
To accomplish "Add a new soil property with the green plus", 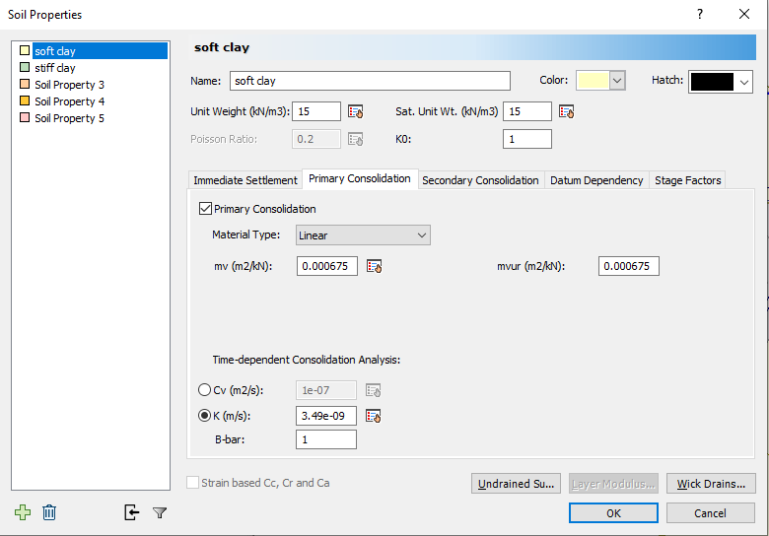I will [x=23, y=512].
